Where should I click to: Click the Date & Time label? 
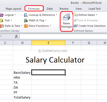[x=12, y=26]
